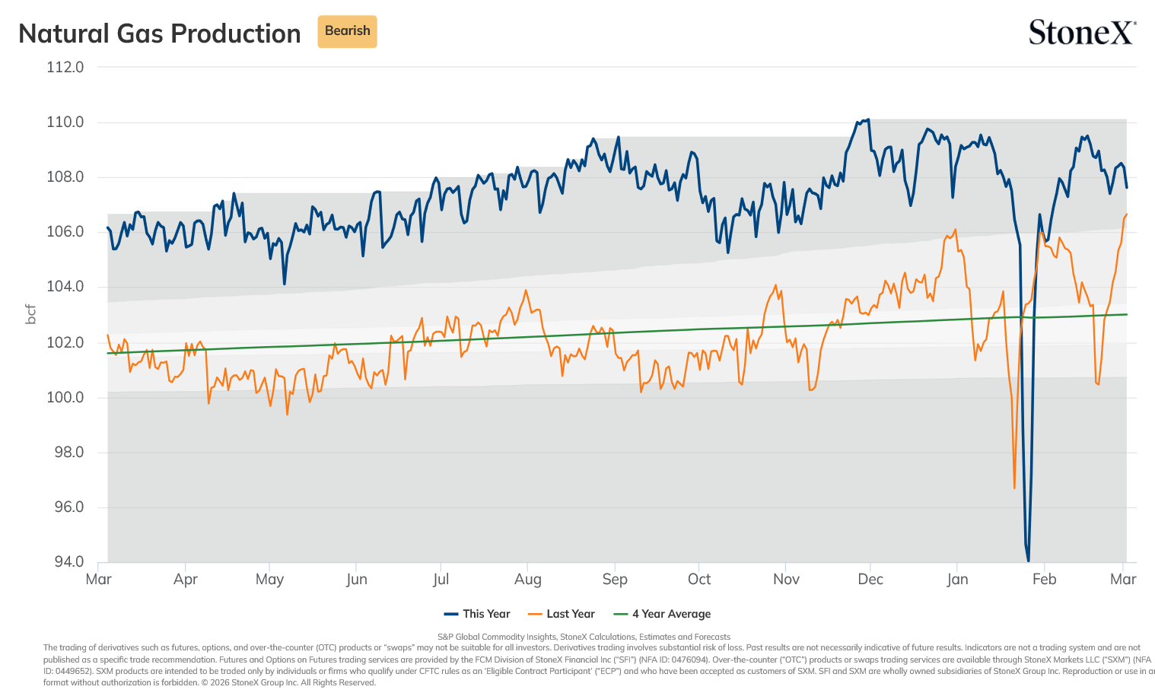1155x693 pixels.
Task: Click the Dec x-axis label
Action: [x=870, y=580]
